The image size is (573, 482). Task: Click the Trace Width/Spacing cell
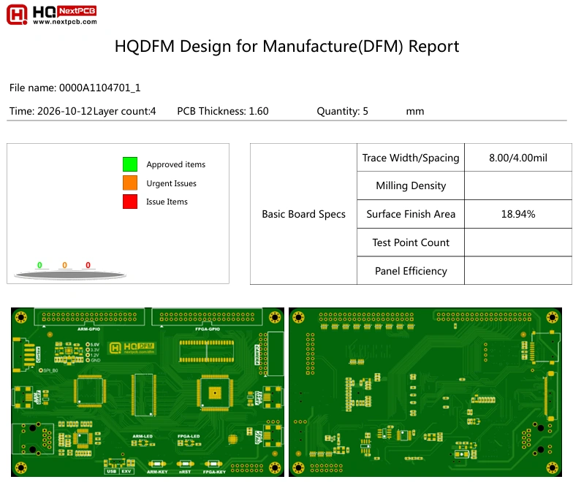(x=411, y=158)
